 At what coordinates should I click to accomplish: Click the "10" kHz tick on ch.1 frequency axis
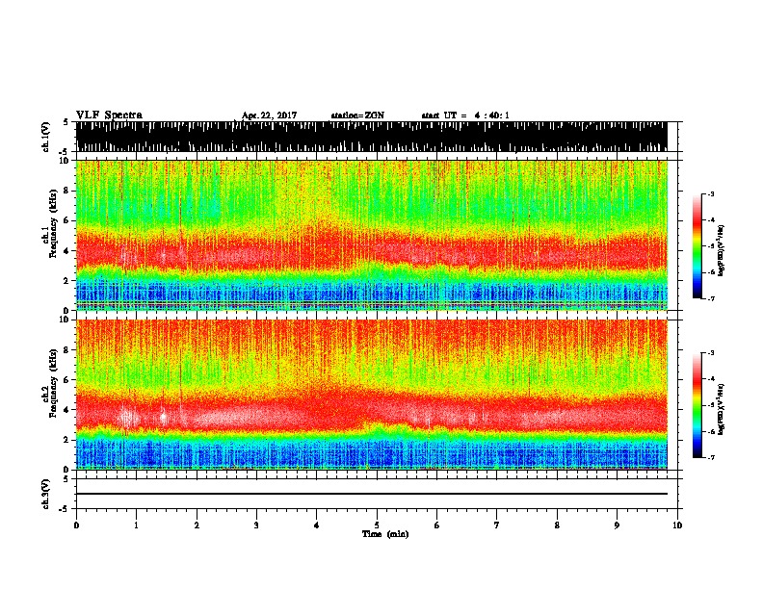point(66,161)
